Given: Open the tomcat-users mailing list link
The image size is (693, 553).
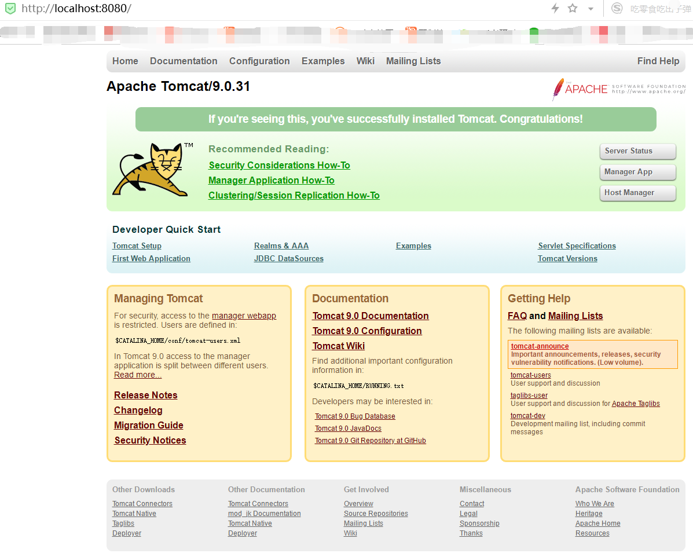Looking at the screenshot, I should [x=531, y=375].
